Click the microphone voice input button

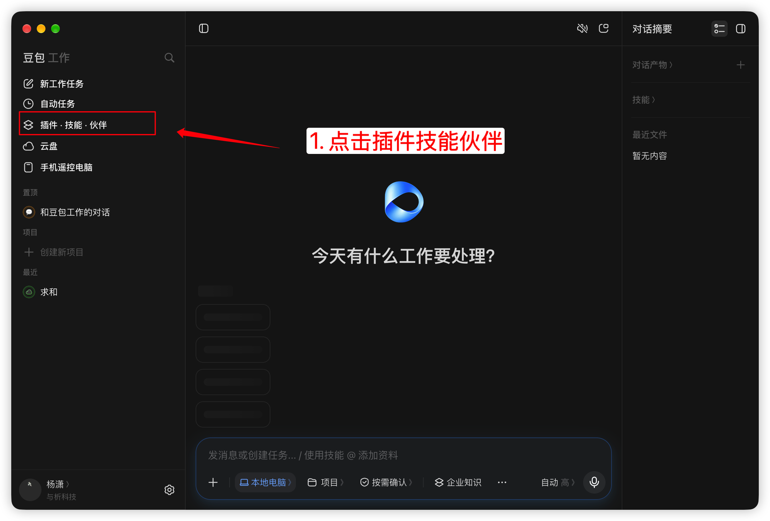(x=594, y=482)
